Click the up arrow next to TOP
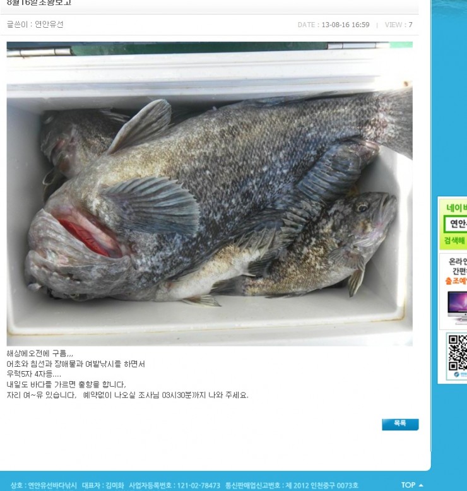This screenshot has width=467, height=491. coord(421,485)
